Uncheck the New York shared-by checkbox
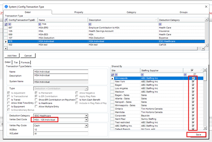Screen dimensions: 212x142 coord(193,82)
